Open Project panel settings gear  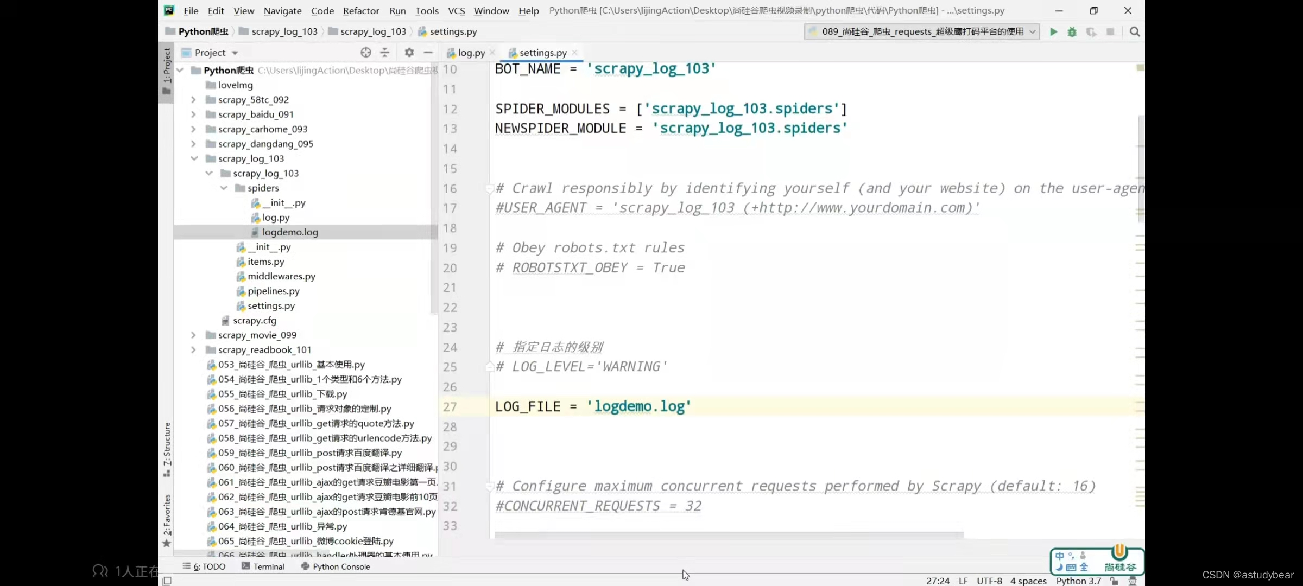tap(409, 53)
